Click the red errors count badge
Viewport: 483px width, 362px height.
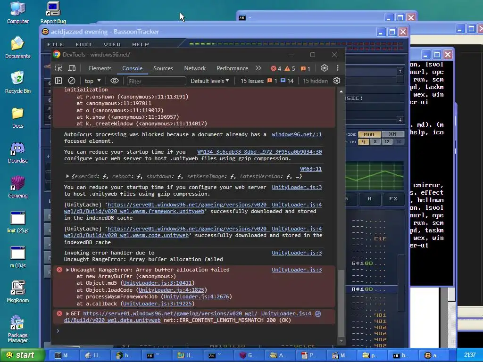(x=276, y=68)
